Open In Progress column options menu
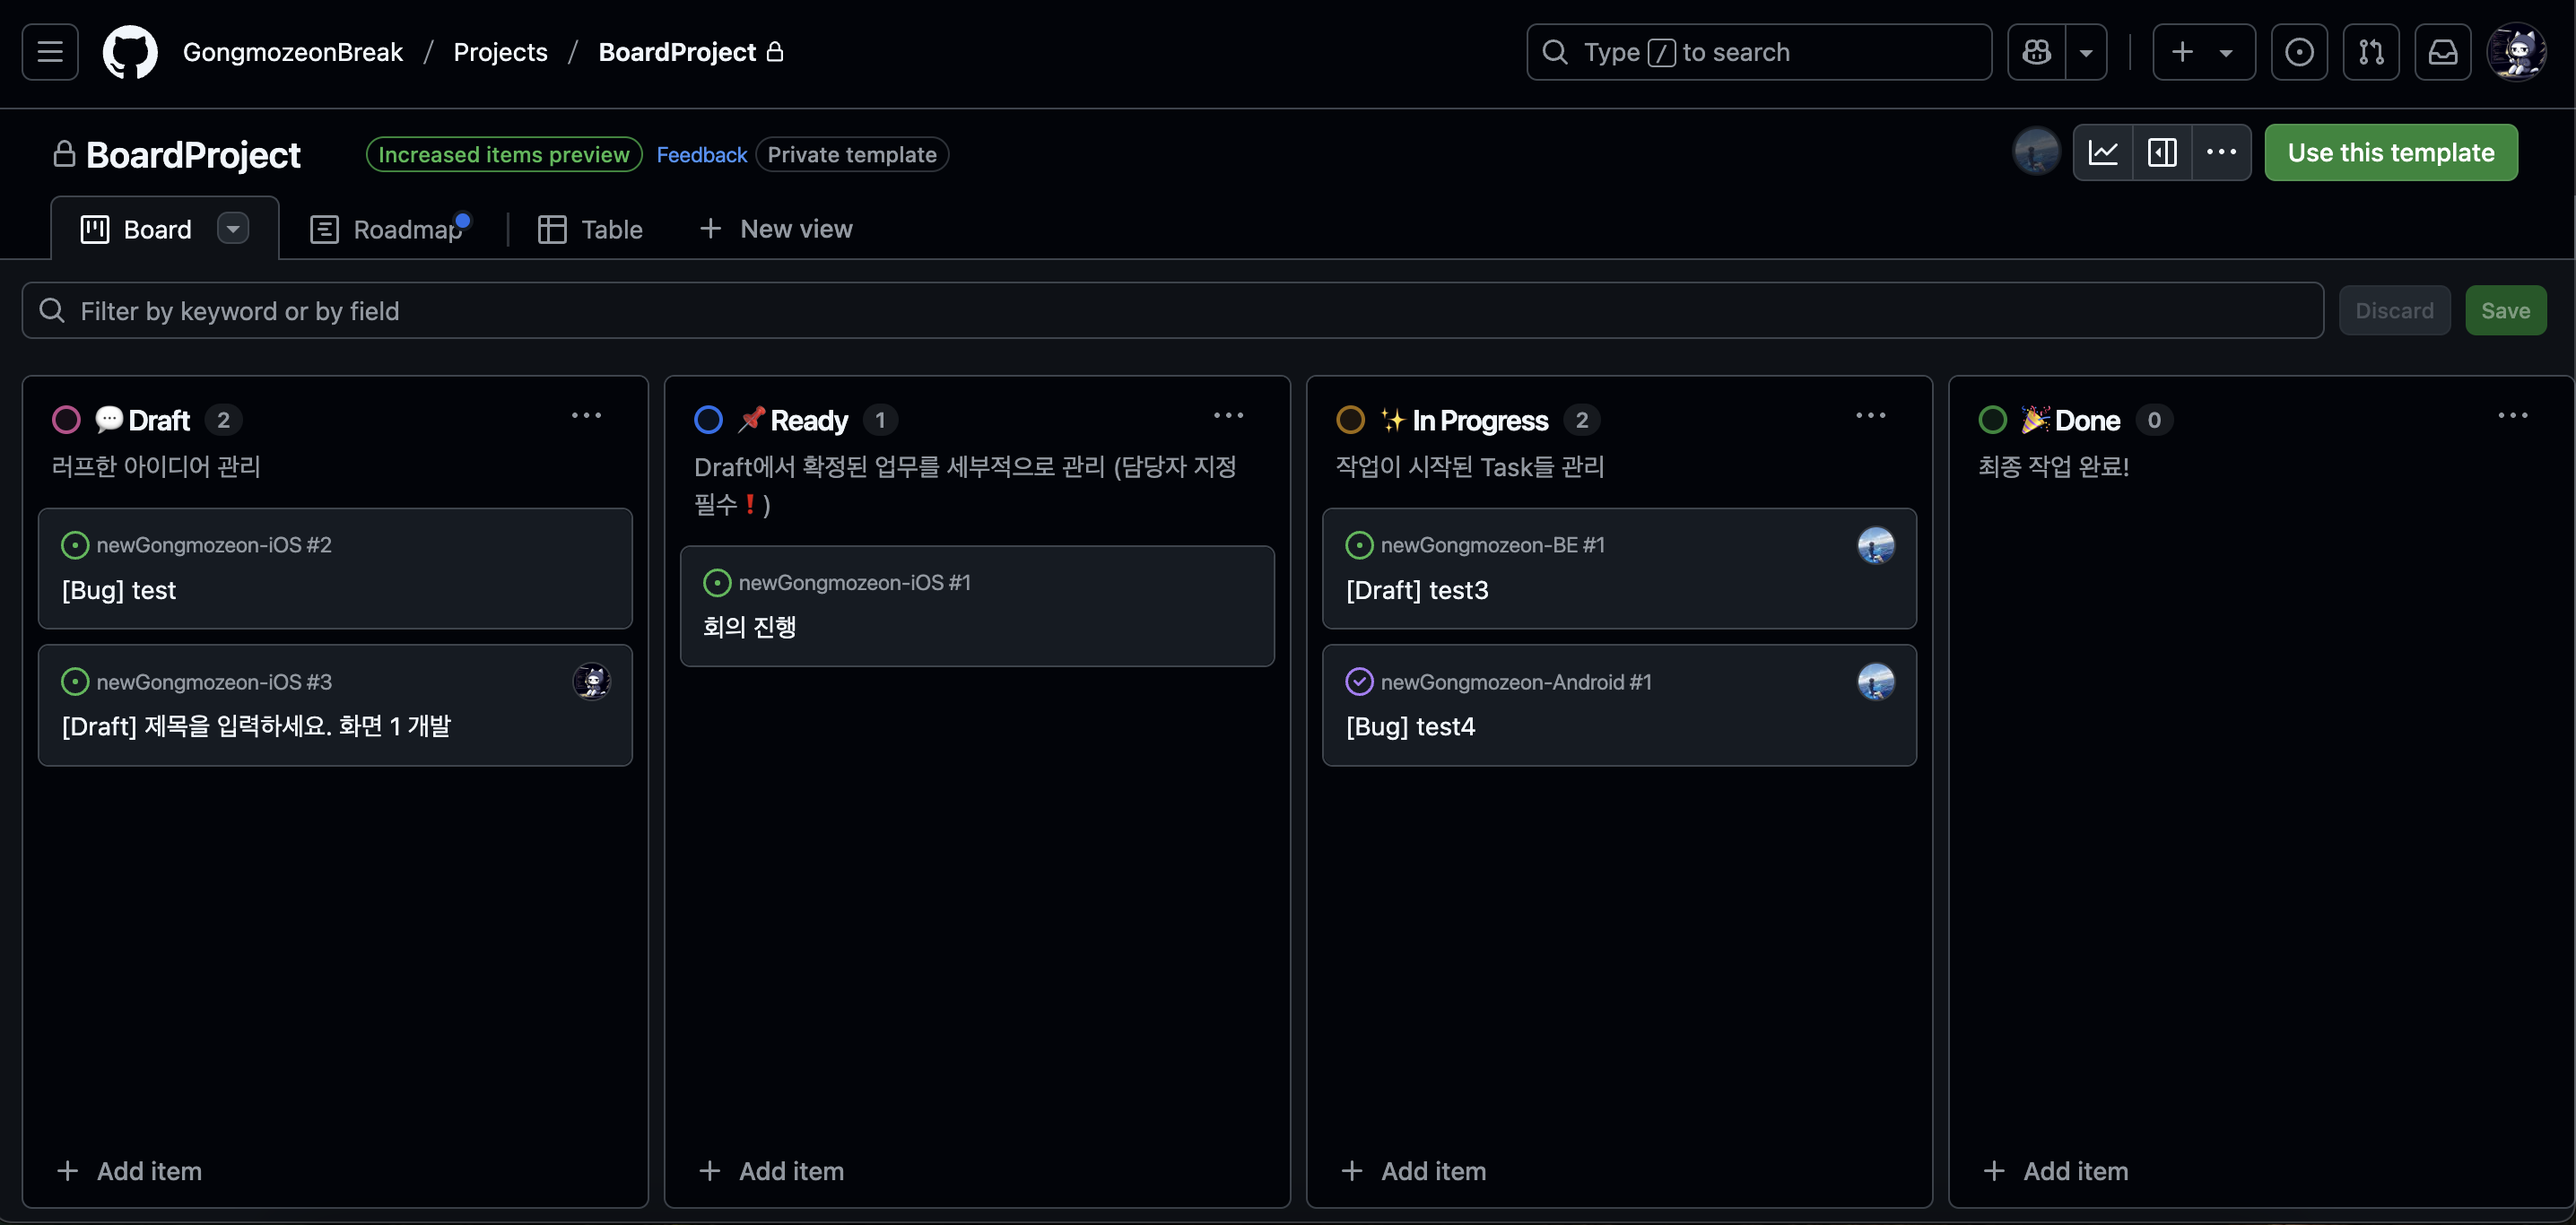The height and width of the screenshot is (1225, 2576). click(x=1870, y=416)
